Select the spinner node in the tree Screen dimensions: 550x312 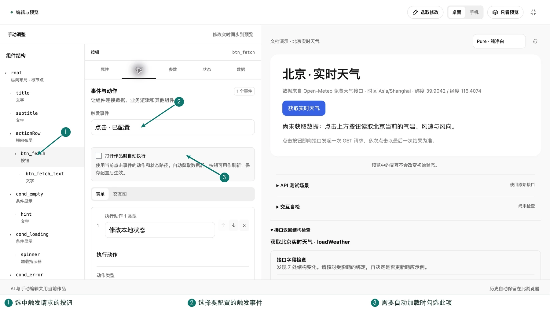[42, 258]
